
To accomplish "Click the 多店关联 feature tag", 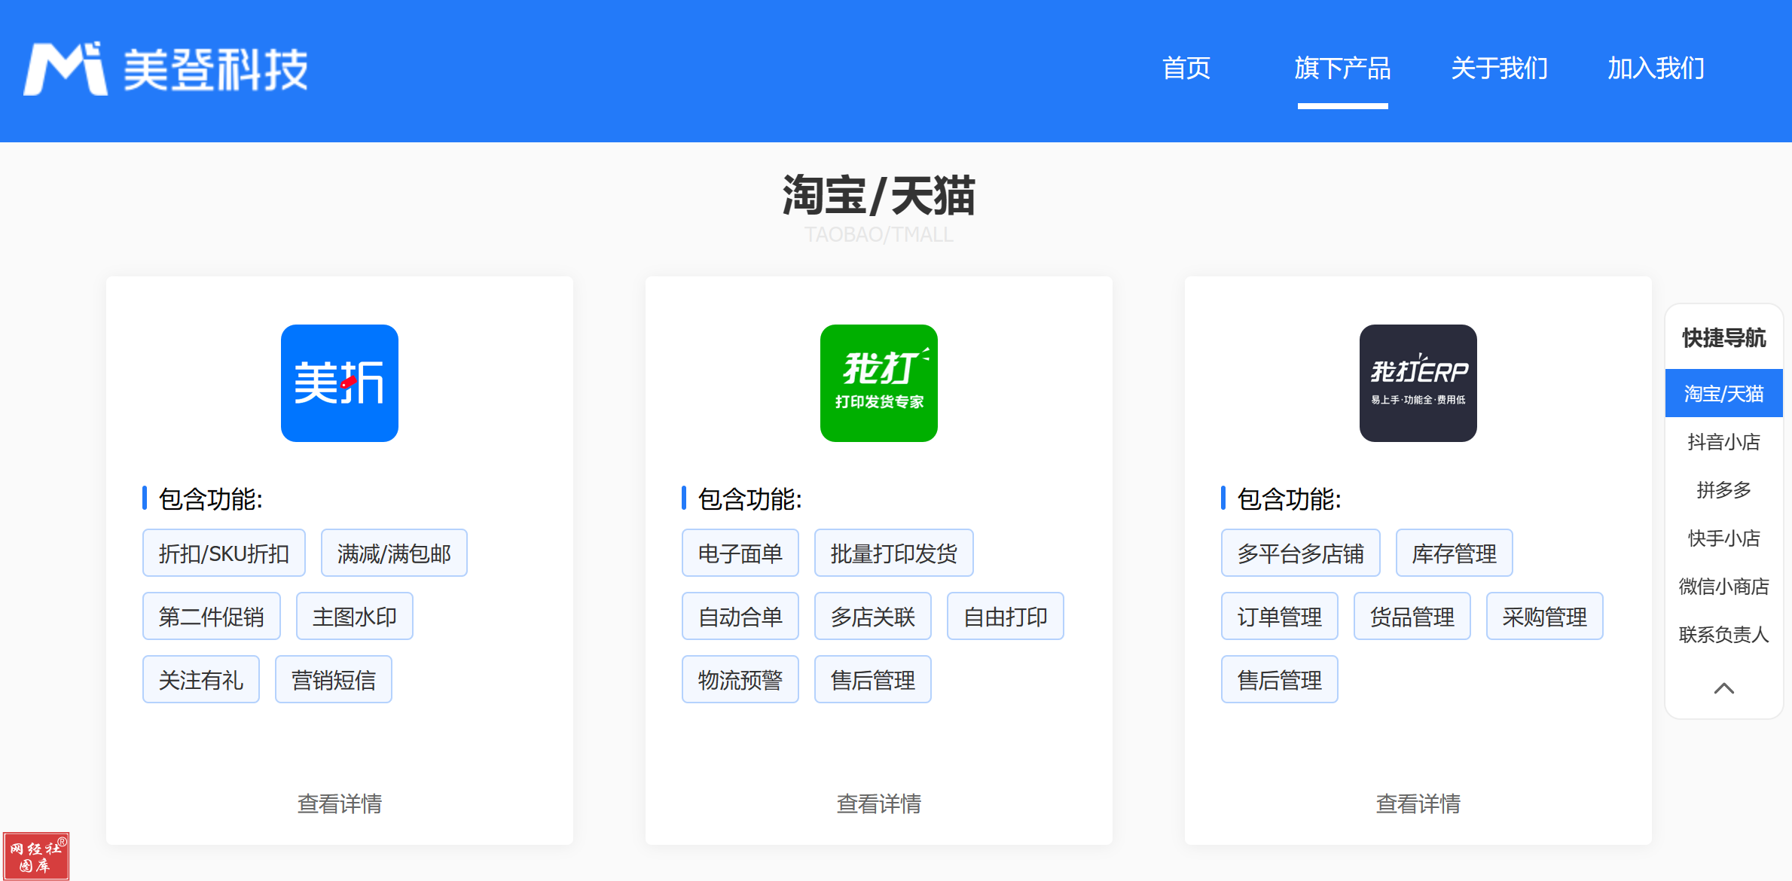I will tap(873, 617).
